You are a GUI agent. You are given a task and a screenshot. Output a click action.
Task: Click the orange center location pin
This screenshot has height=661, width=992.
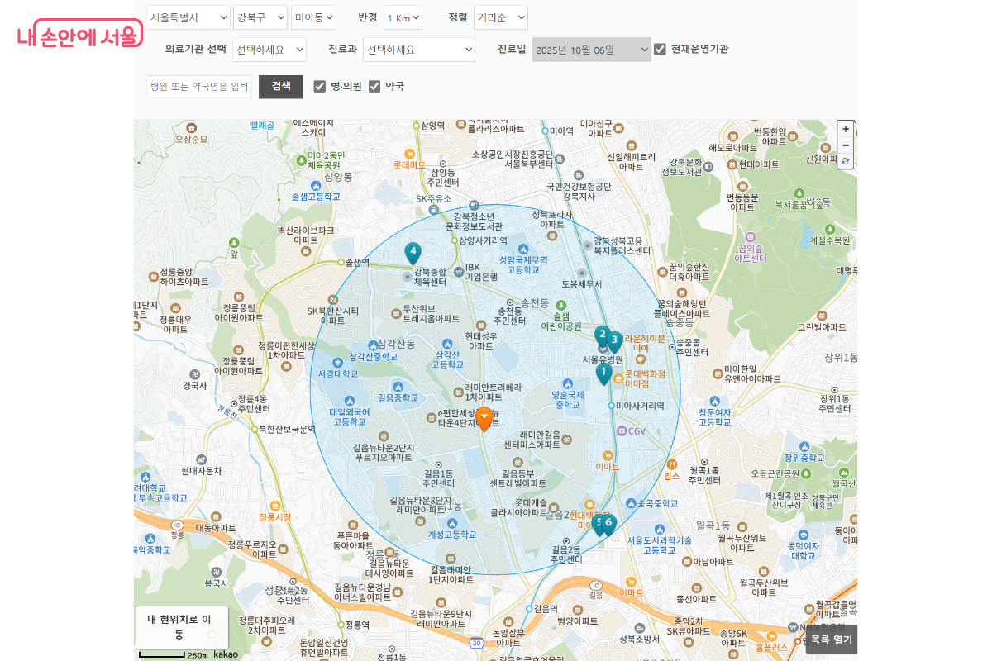coord(484,418)
